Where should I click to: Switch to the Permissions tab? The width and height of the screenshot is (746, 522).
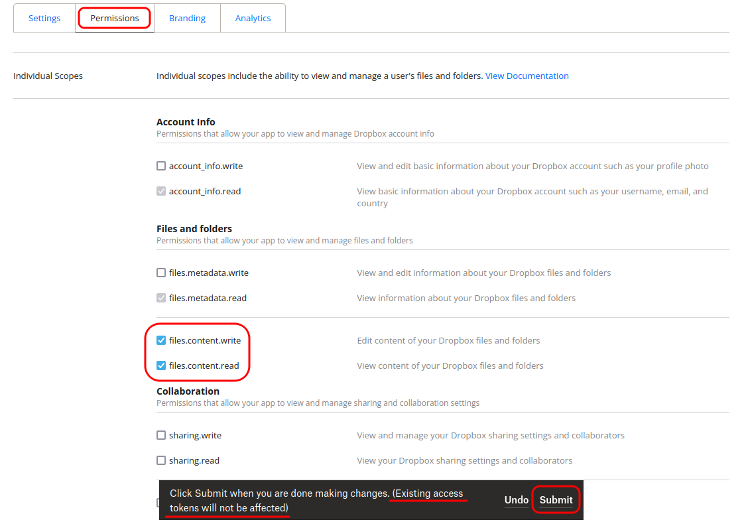pyautogui.click(x=115, y=18)
